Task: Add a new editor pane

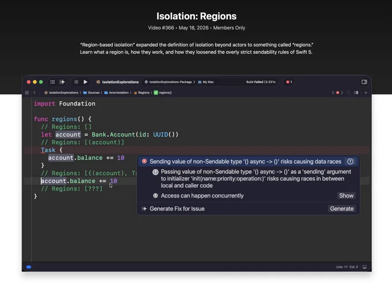Action: tap(365, 93)
